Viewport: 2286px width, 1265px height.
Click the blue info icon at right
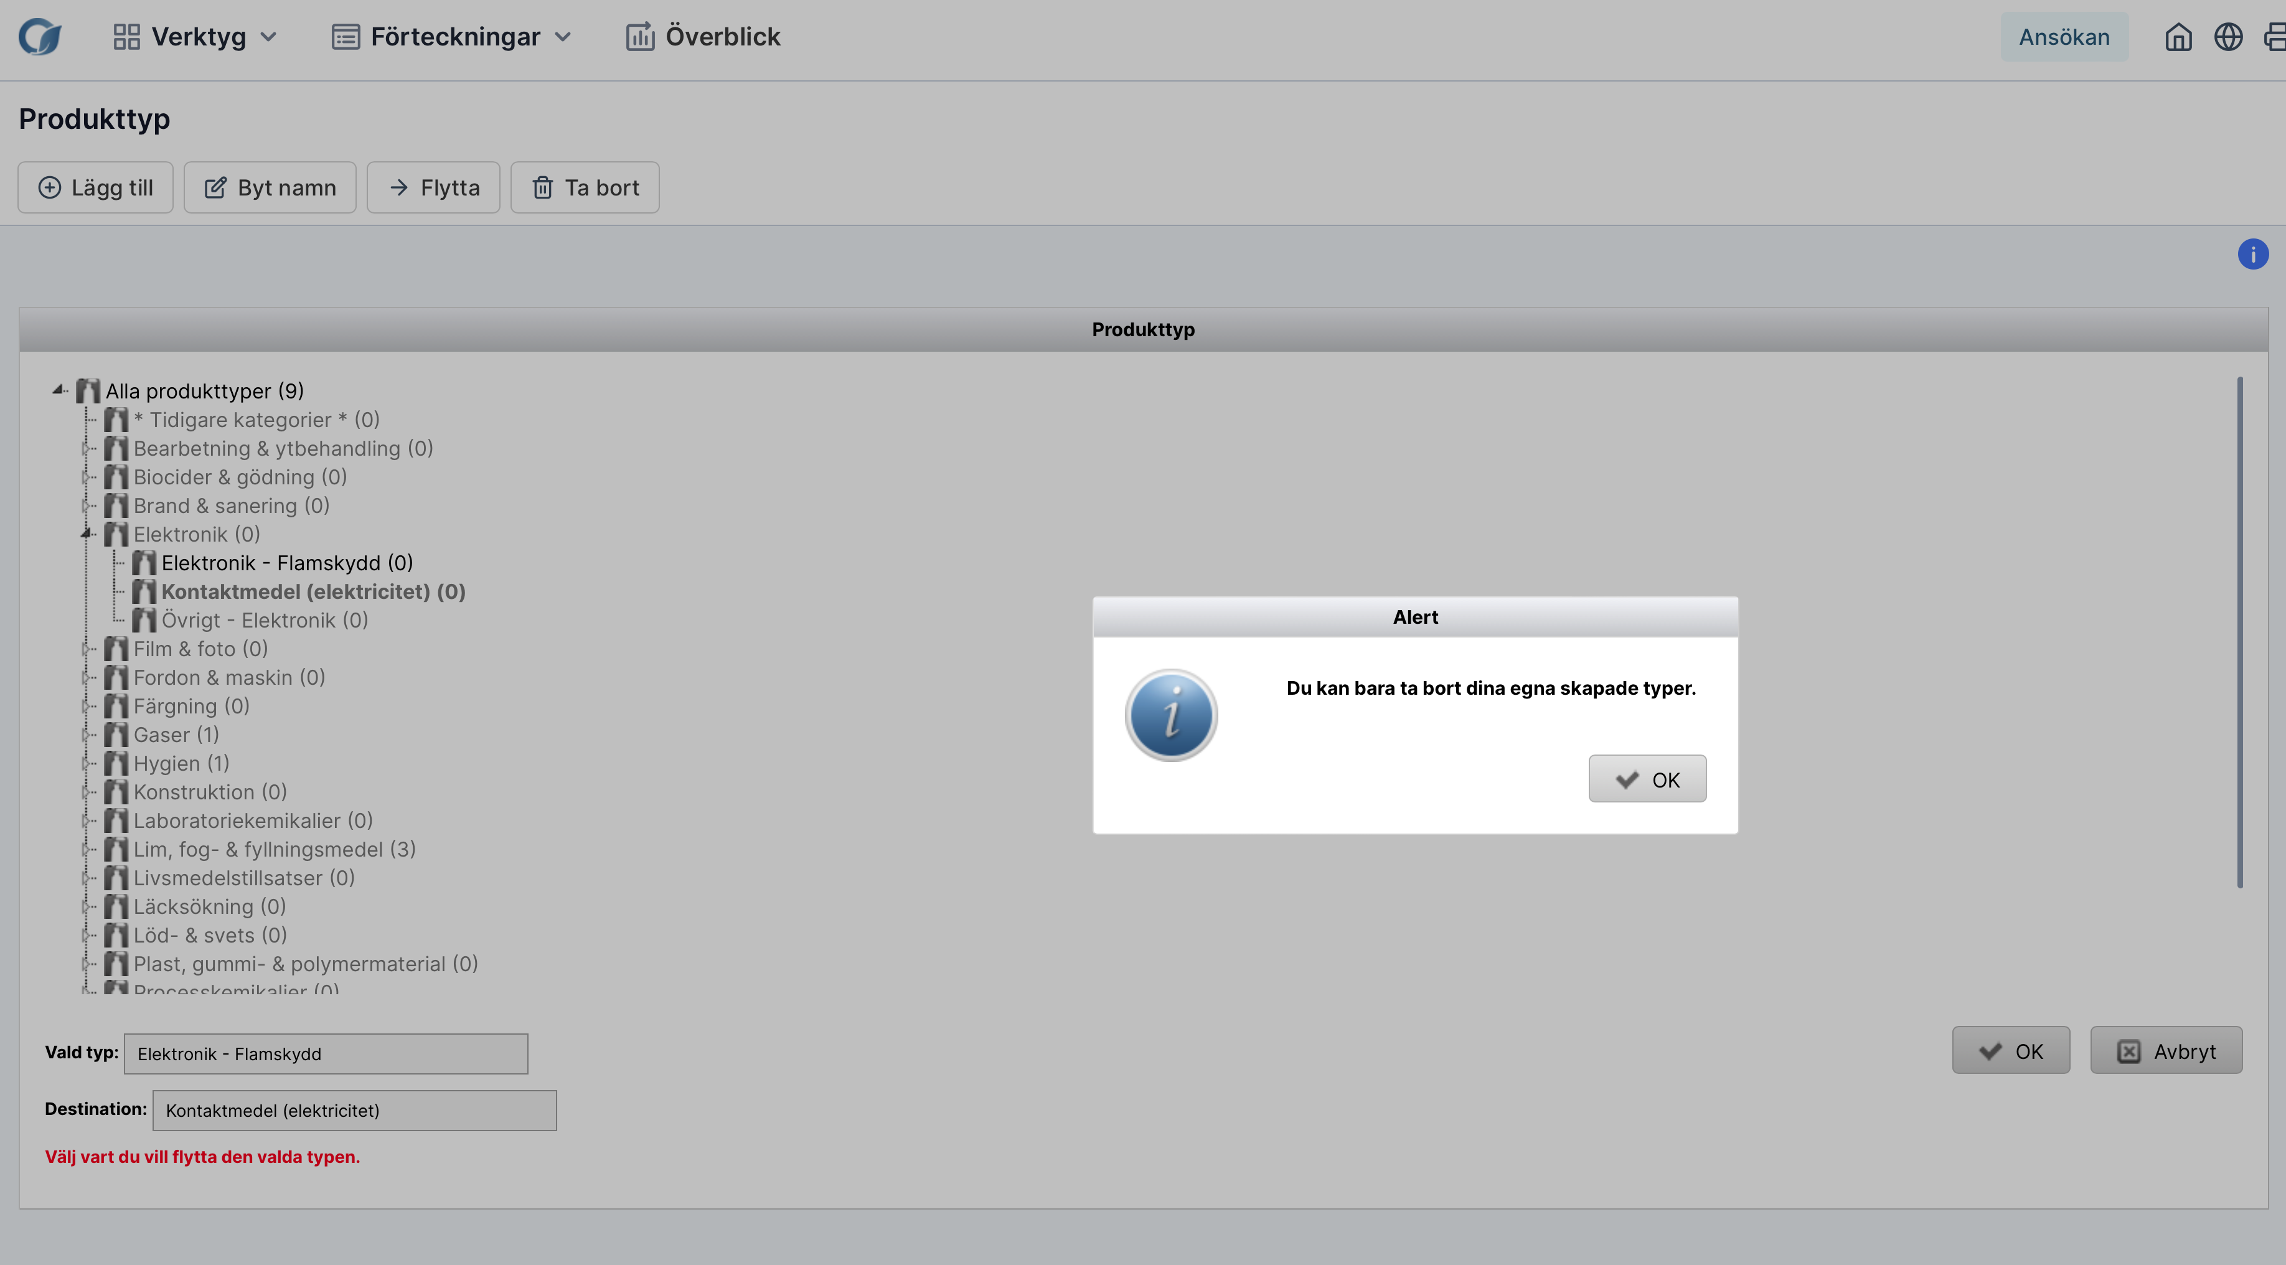2252,255
